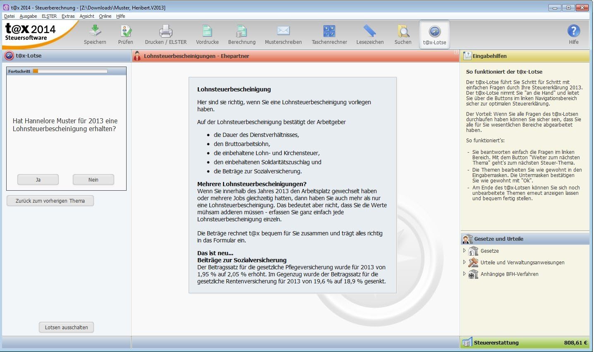
Task: Open Lesezeichen bookmarks
Action: [x=370, y=31]
